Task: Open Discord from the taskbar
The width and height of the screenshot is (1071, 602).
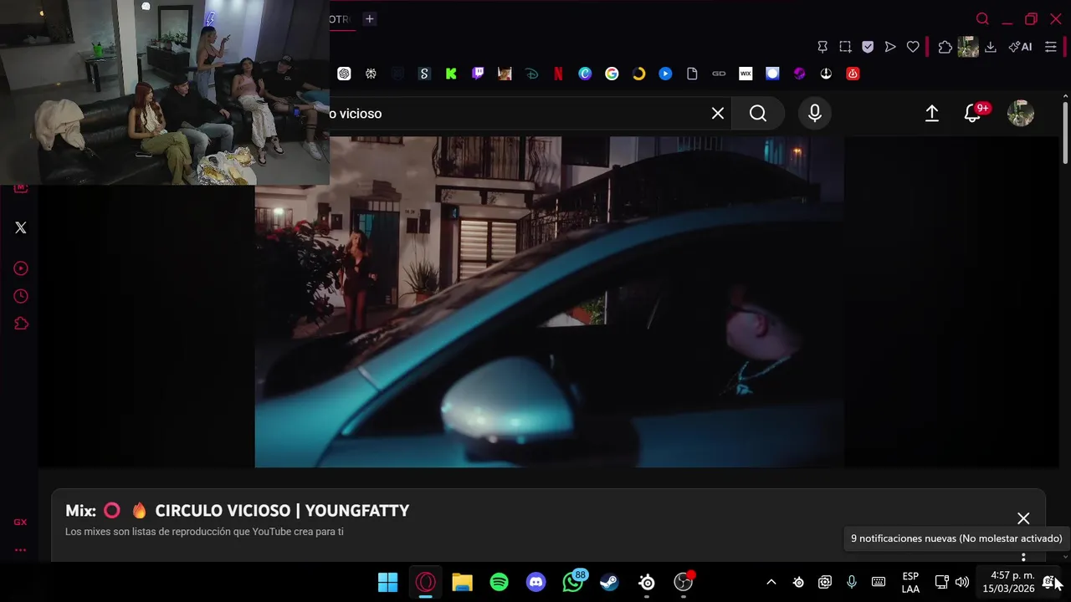Action: point(535,582)
